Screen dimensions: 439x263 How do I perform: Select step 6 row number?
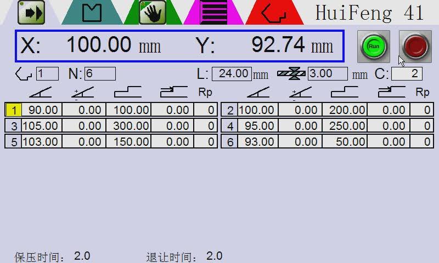coord(230,142)
